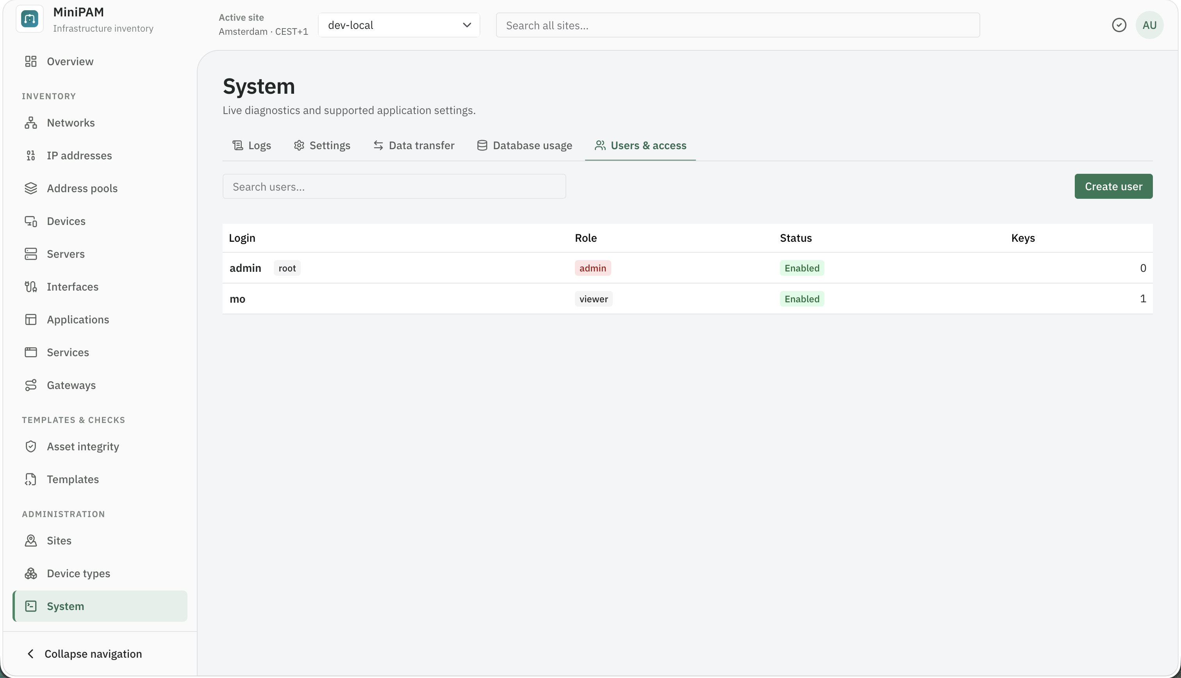Click the Gateways route icon
Image resolution: width=1181 pixels, height=678 pixels.
[x=31, y=385]
